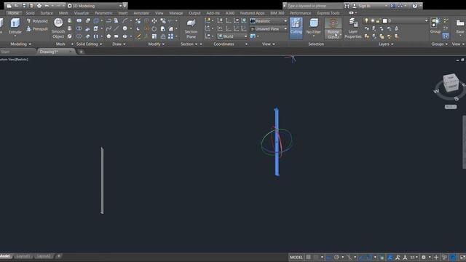
Task: Open the status bar workspace gear
Action: coord(424,257)
